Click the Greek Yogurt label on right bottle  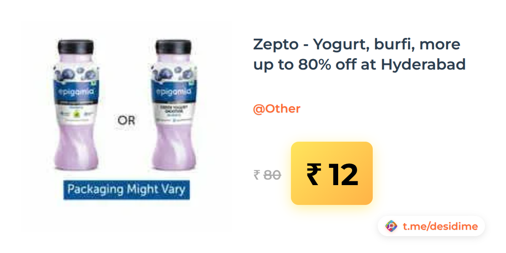click(x=174, y=110)
